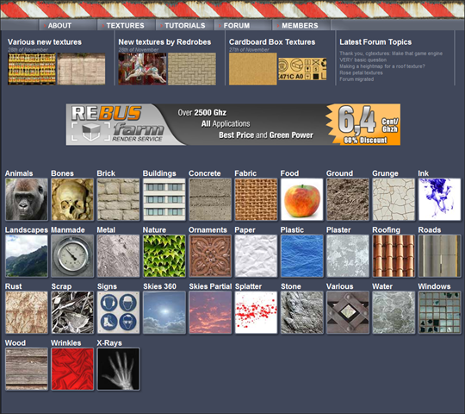465x414 pixels.
Task: Select the Fabric burlap category
Action: pyautogui.click(x=256, y=199)
